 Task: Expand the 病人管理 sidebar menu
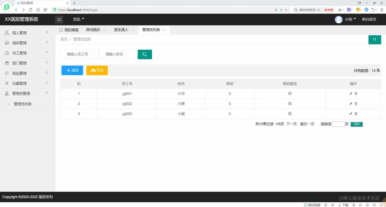[x=28, y=33]
